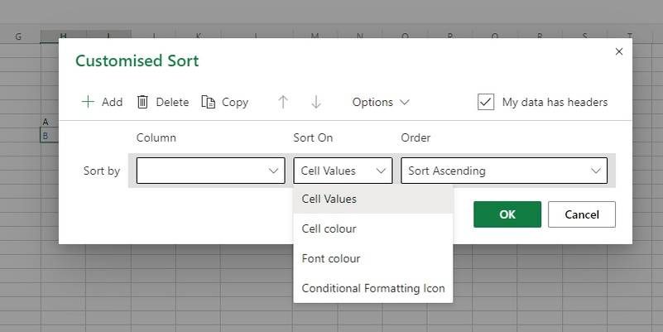This screenshot has width=663, height=332.
Task: Select Cell Values from the list
Action: click(x=329, y=199)
